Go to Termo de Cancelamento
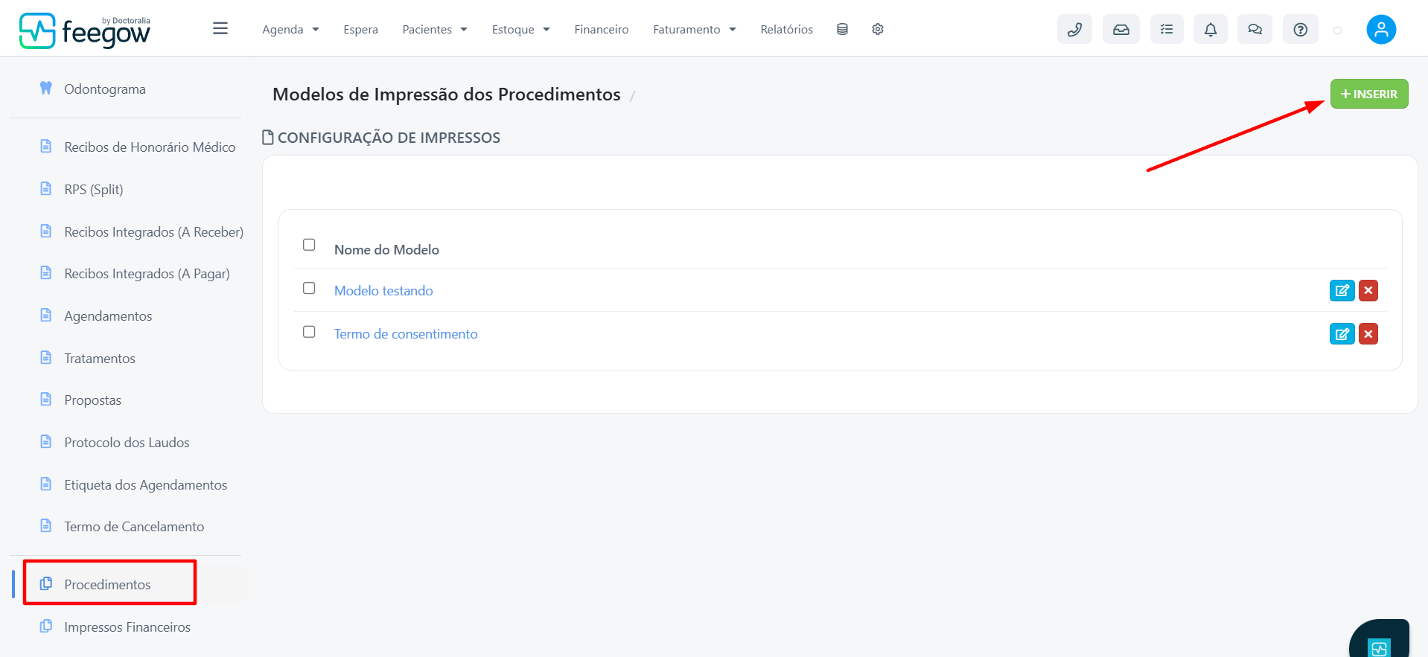This screenshot has width=1428, height=657. tap(134, 527)
